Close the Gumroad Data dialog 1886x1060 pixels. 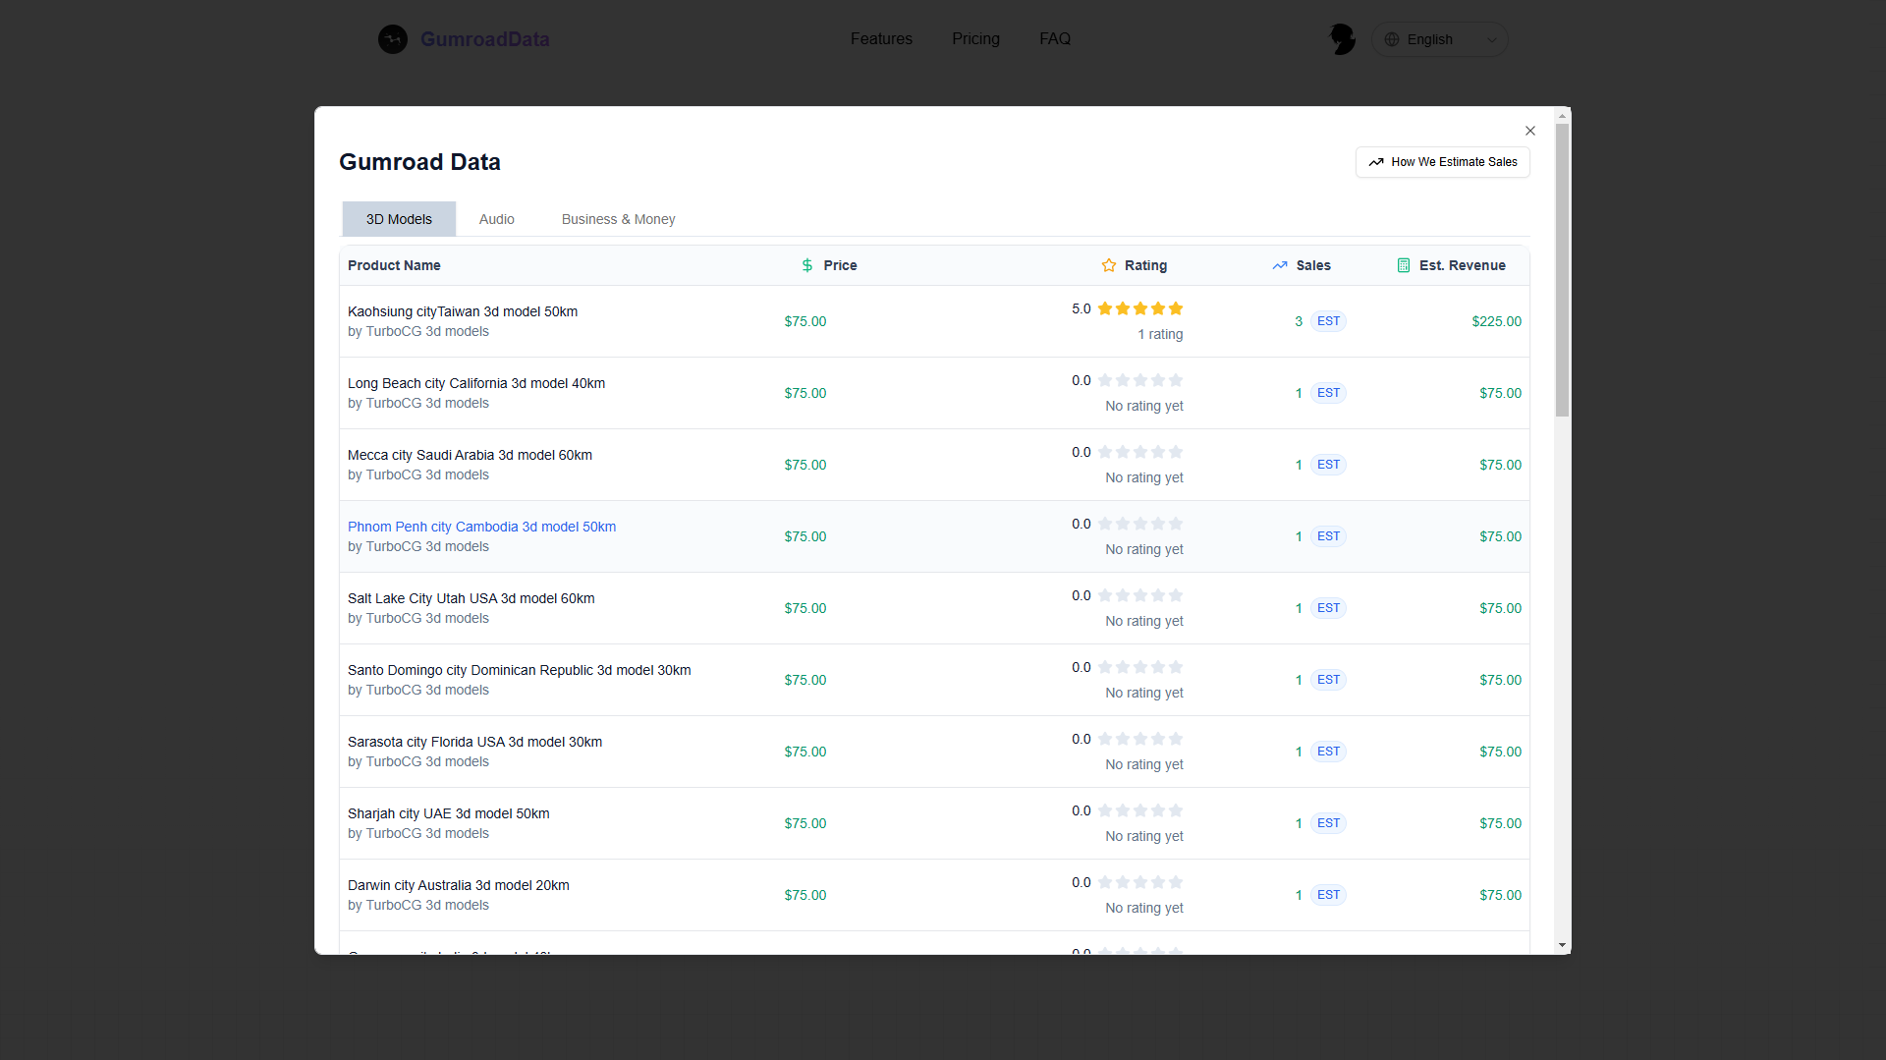tap(1530, 131)
